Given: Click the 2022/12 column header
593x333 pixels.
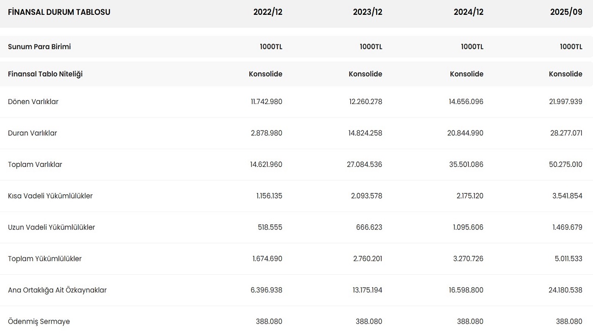Looking at the screenshot, I should (x=267, y=12).
